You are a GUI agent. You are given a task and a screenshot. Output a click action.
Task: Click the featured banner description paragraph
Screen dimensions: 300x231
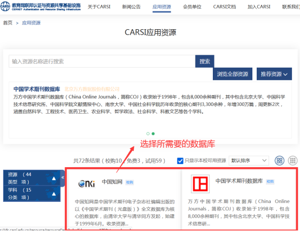point(149,104)
